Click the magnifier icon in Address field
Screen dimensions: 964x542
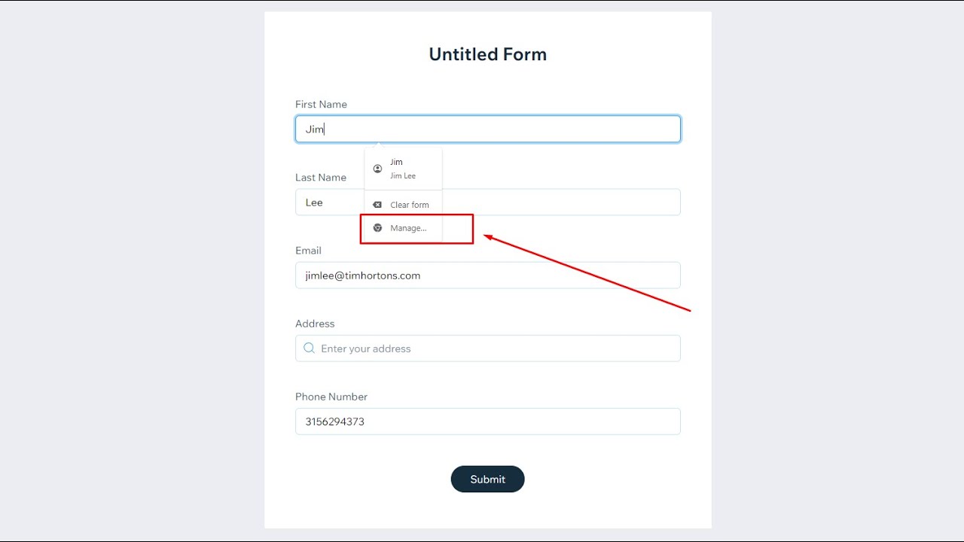pos(309,349)
